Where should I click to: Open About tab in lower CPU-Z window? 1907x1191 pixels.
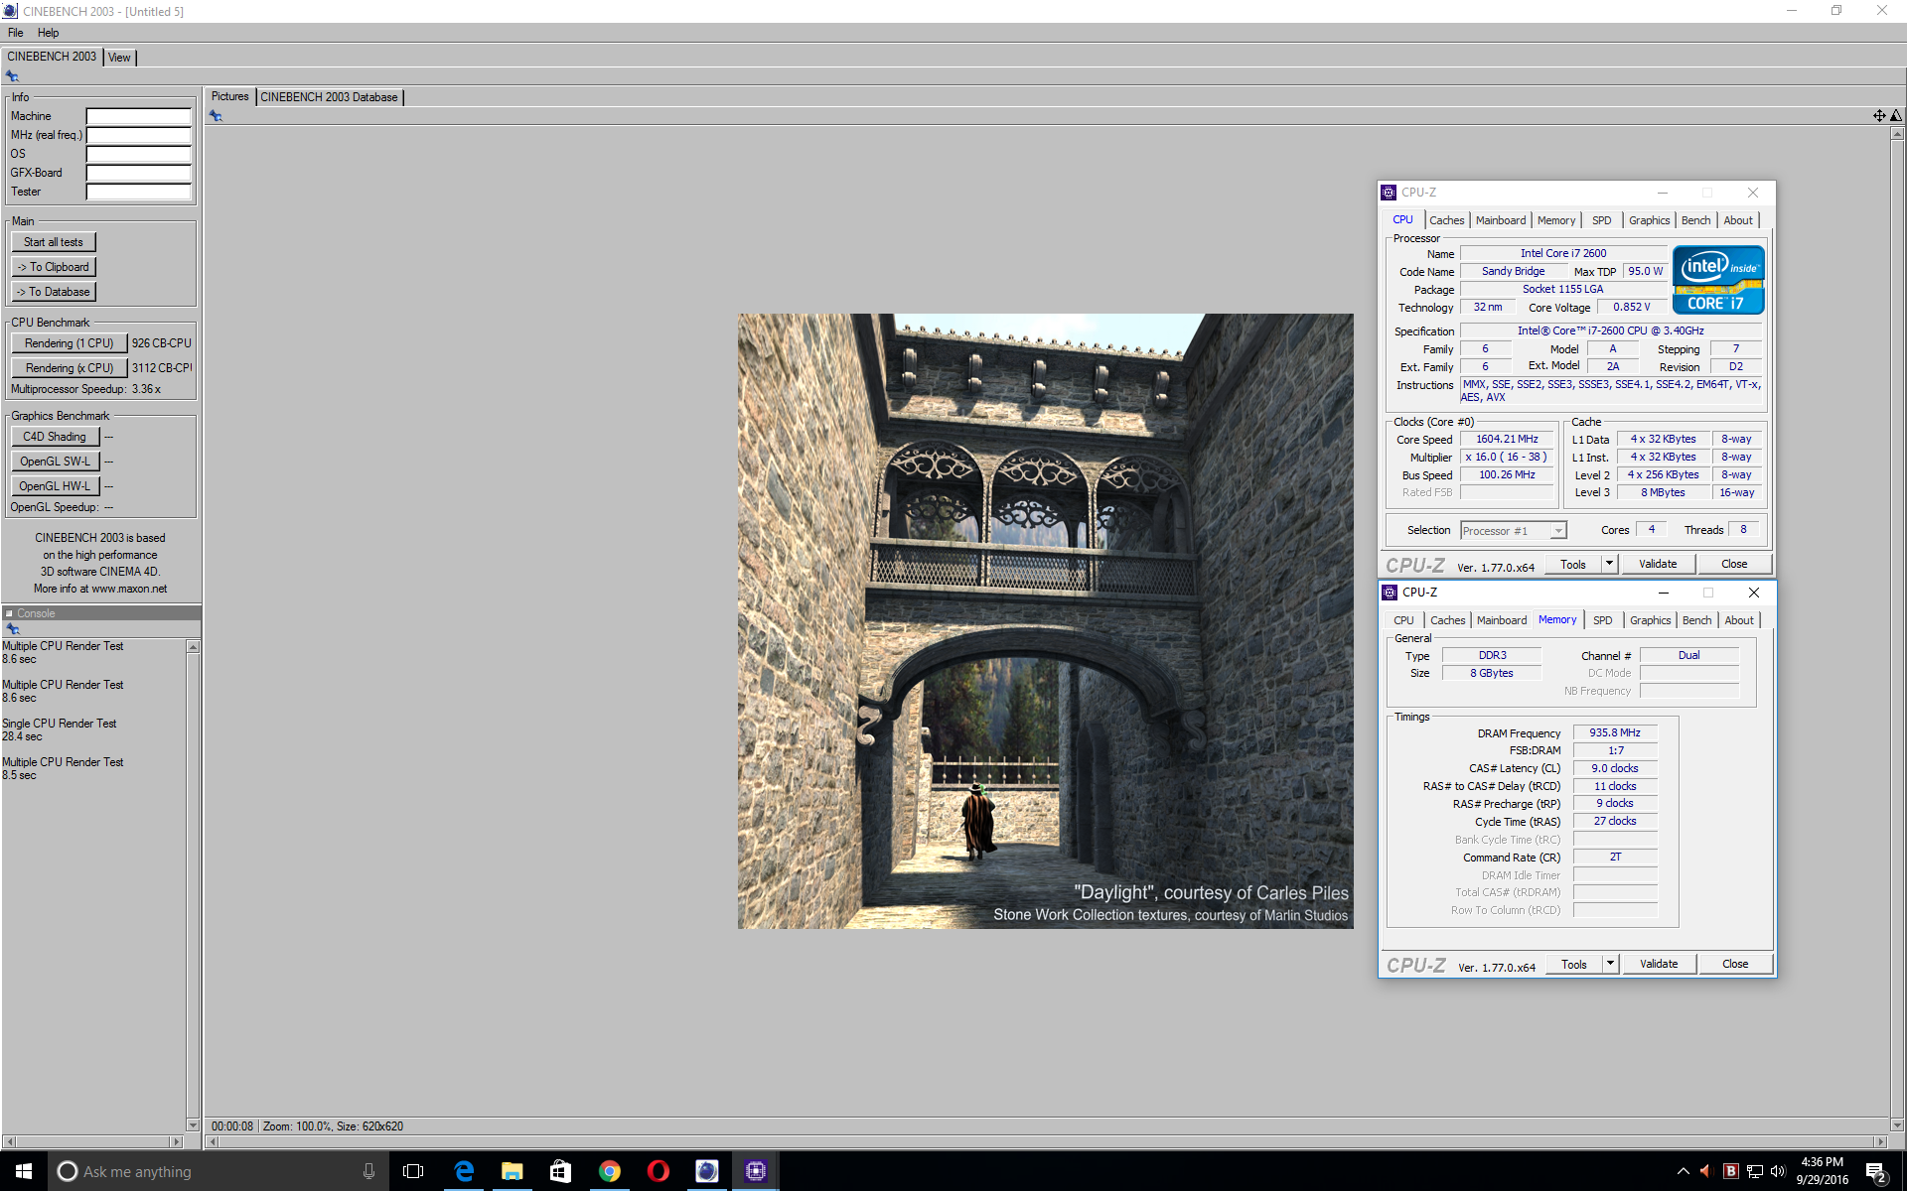[x=1738, y=620]
